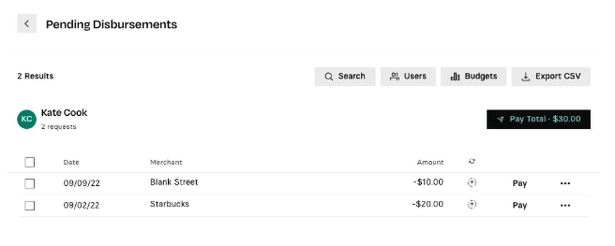
Task: Click the Date column header
Action: pyautogui.click(x=71, y=162)
